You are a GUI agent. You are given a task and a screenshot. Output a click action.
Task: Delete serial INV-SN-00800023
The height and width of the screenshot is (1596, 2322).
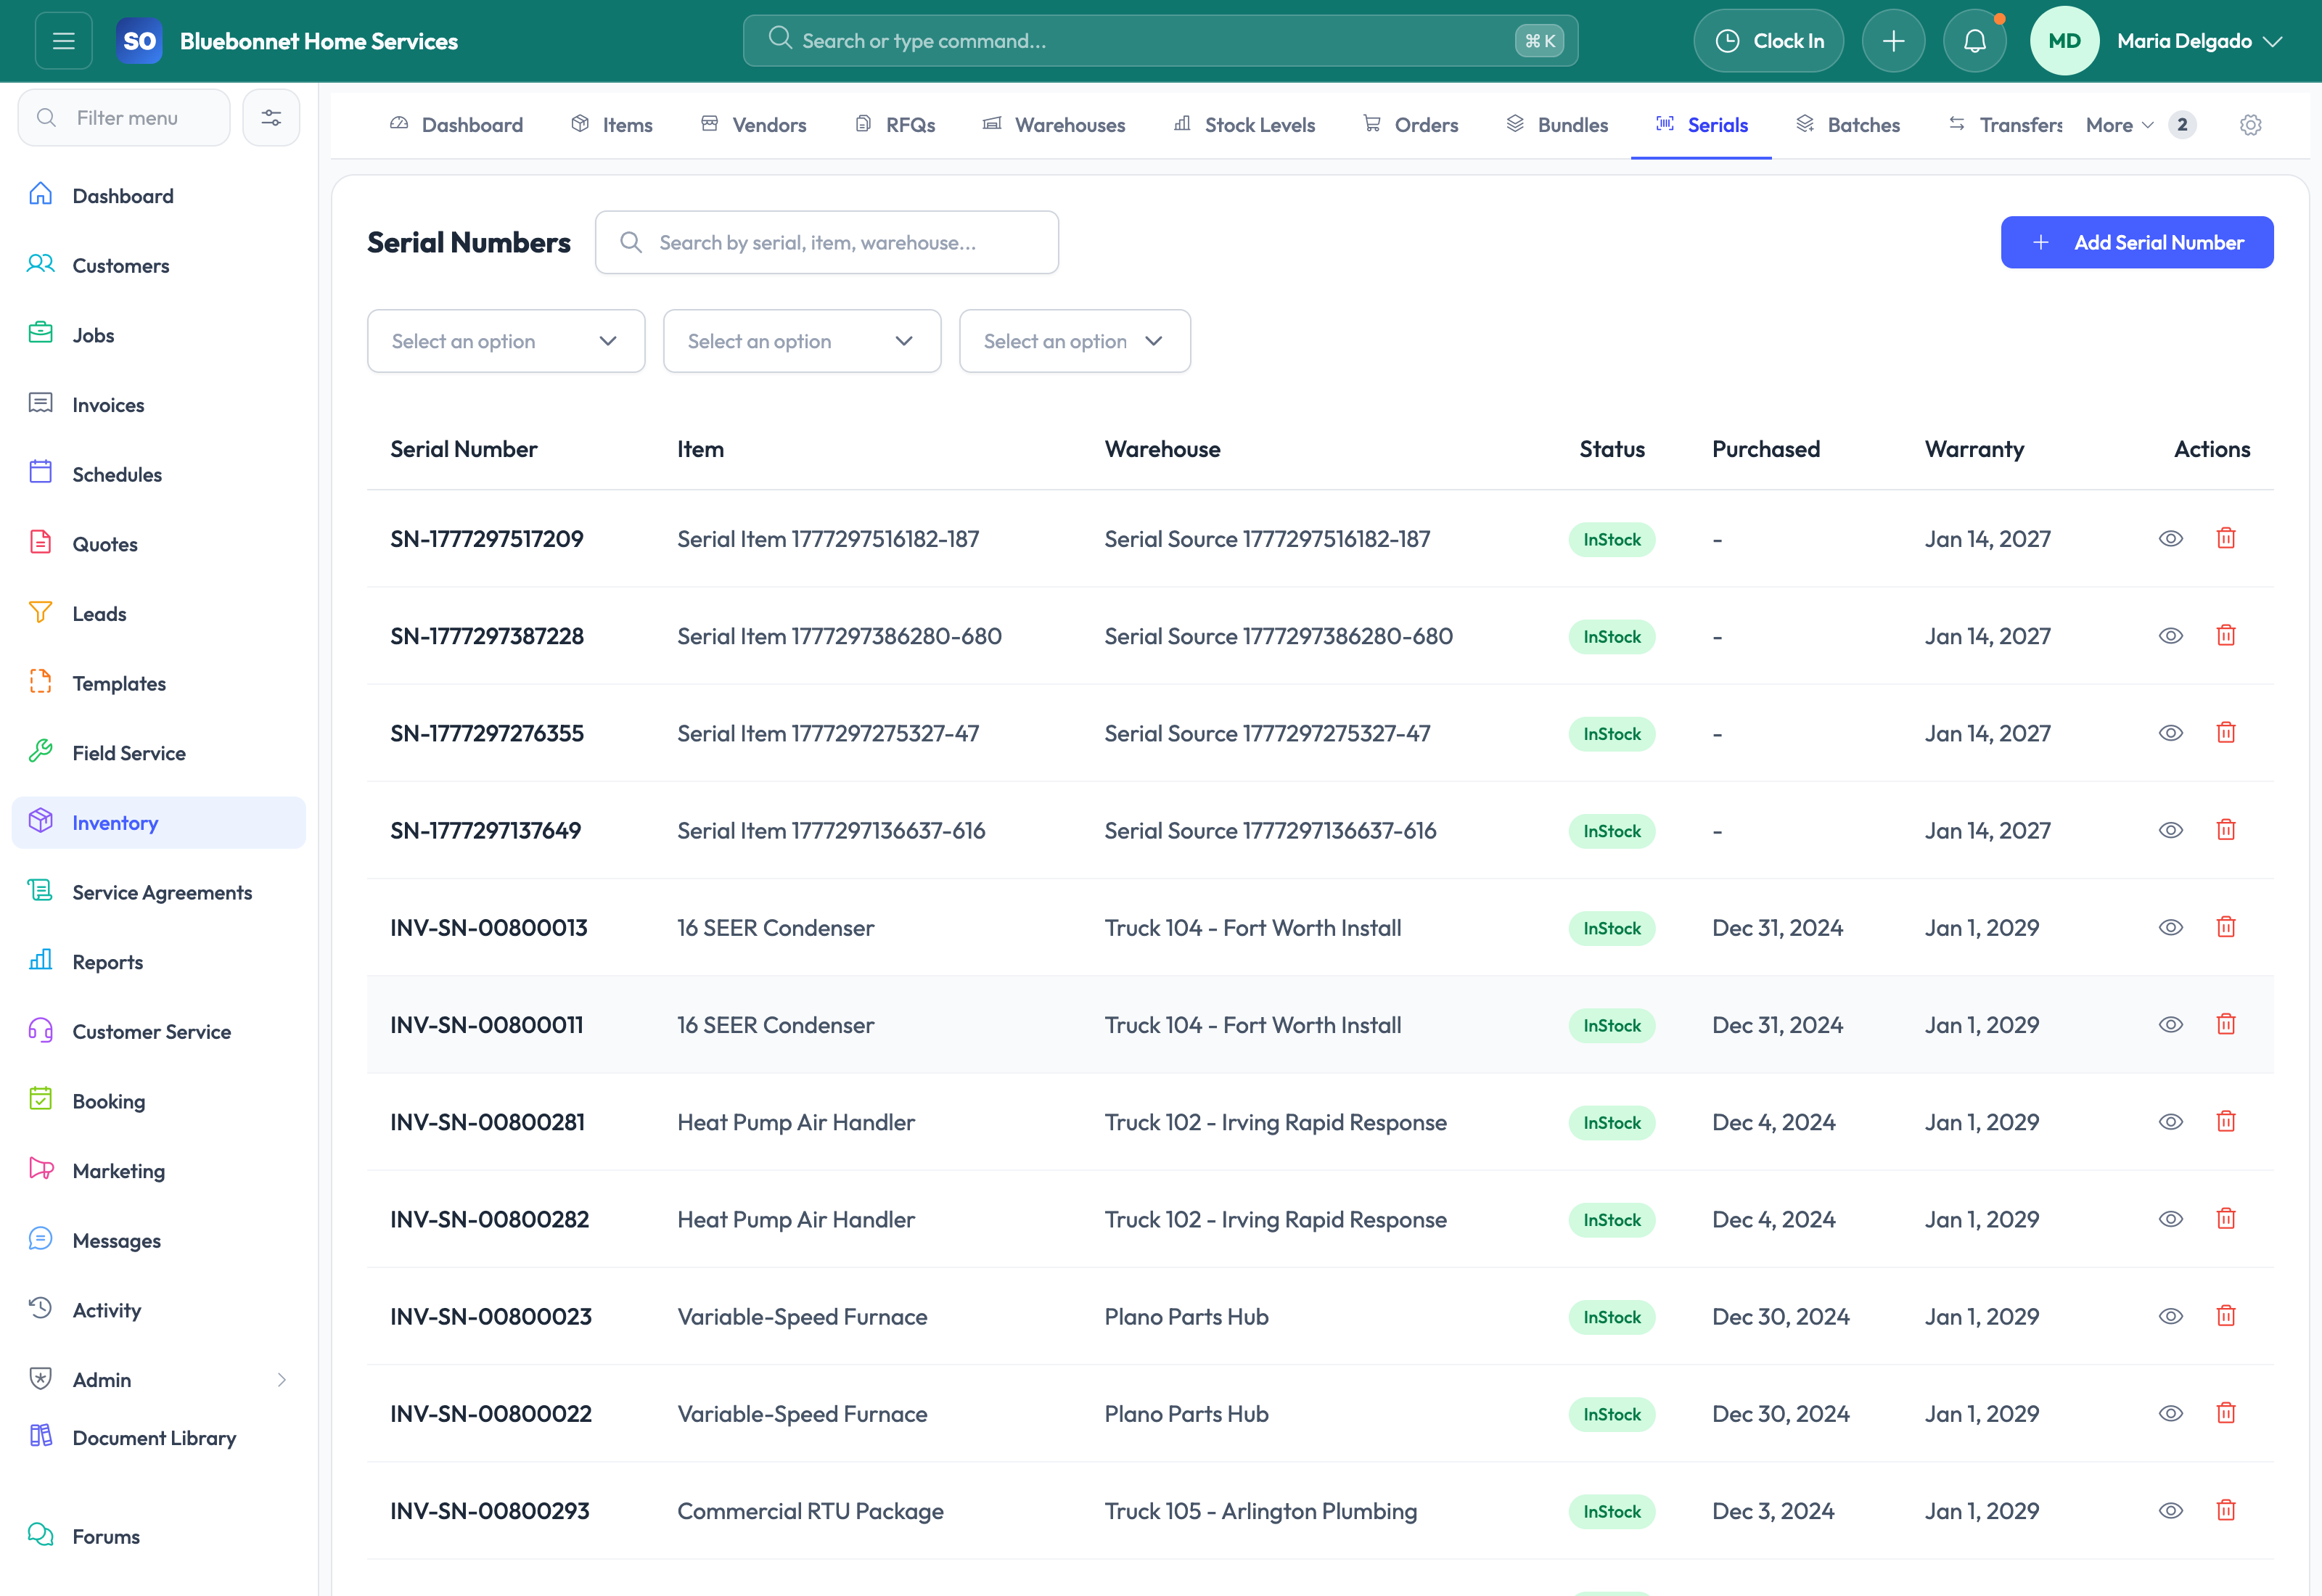coord(2226,1315)
